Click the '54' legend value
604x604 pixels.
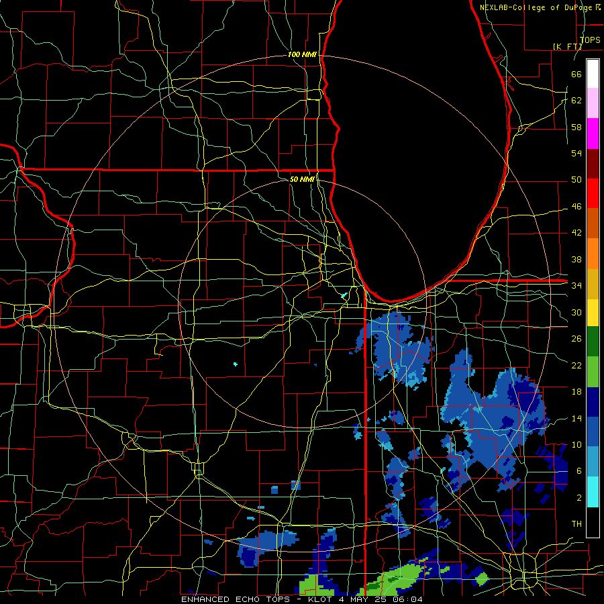(x=576, y=153)
